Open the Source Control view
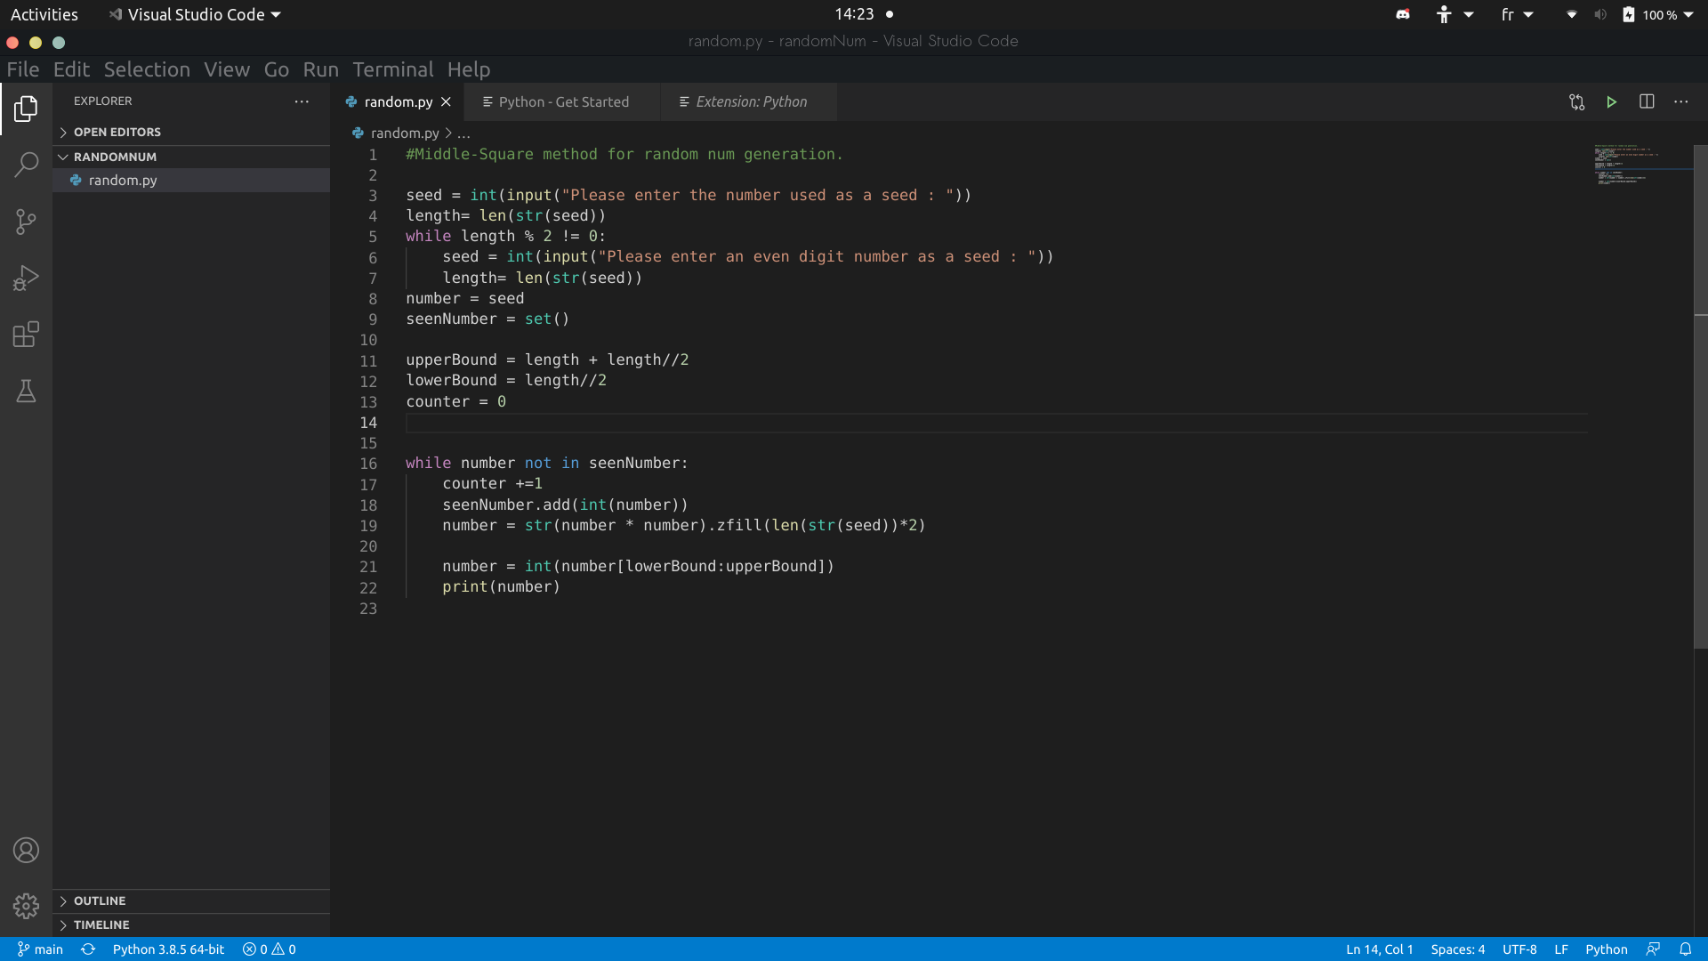This screenshot has height=961, width=1708. click(26, 222)
